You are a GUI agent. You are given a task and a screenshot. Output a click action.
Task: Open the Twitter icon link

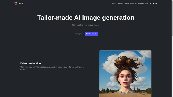[153, 4]
